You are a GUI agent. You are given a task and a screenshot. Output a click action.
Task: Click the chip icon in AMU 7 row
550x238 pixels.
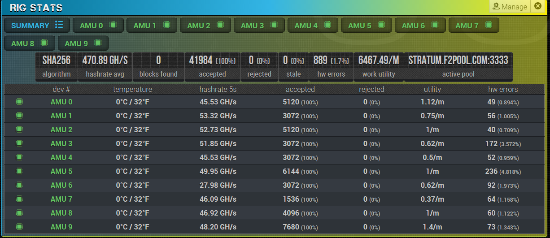click(x=19, y=199)
